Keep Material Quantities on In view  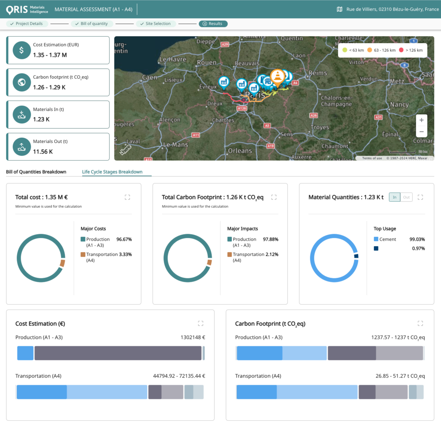[x=394, y=197]
